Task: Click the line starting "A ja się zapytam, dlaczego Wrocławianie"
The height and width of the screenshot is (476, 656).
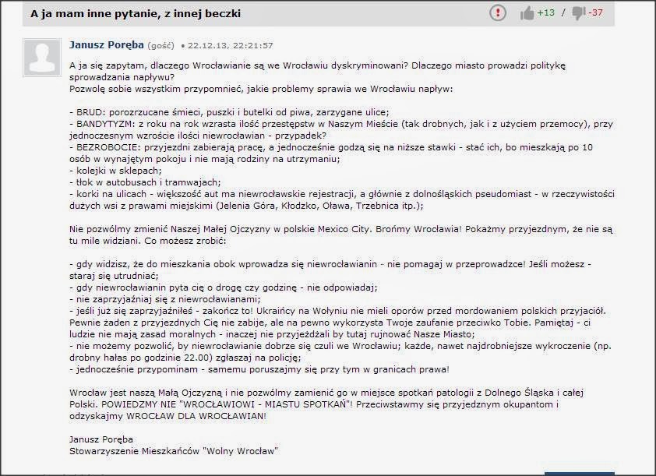Action: pyautogui.click(x=318, y=65)
